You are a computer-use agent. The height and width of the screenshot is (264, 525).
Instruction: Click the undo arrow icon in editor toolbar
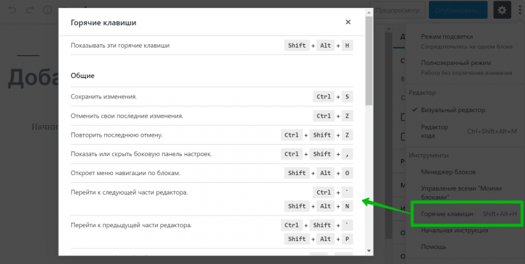[12, 10]
